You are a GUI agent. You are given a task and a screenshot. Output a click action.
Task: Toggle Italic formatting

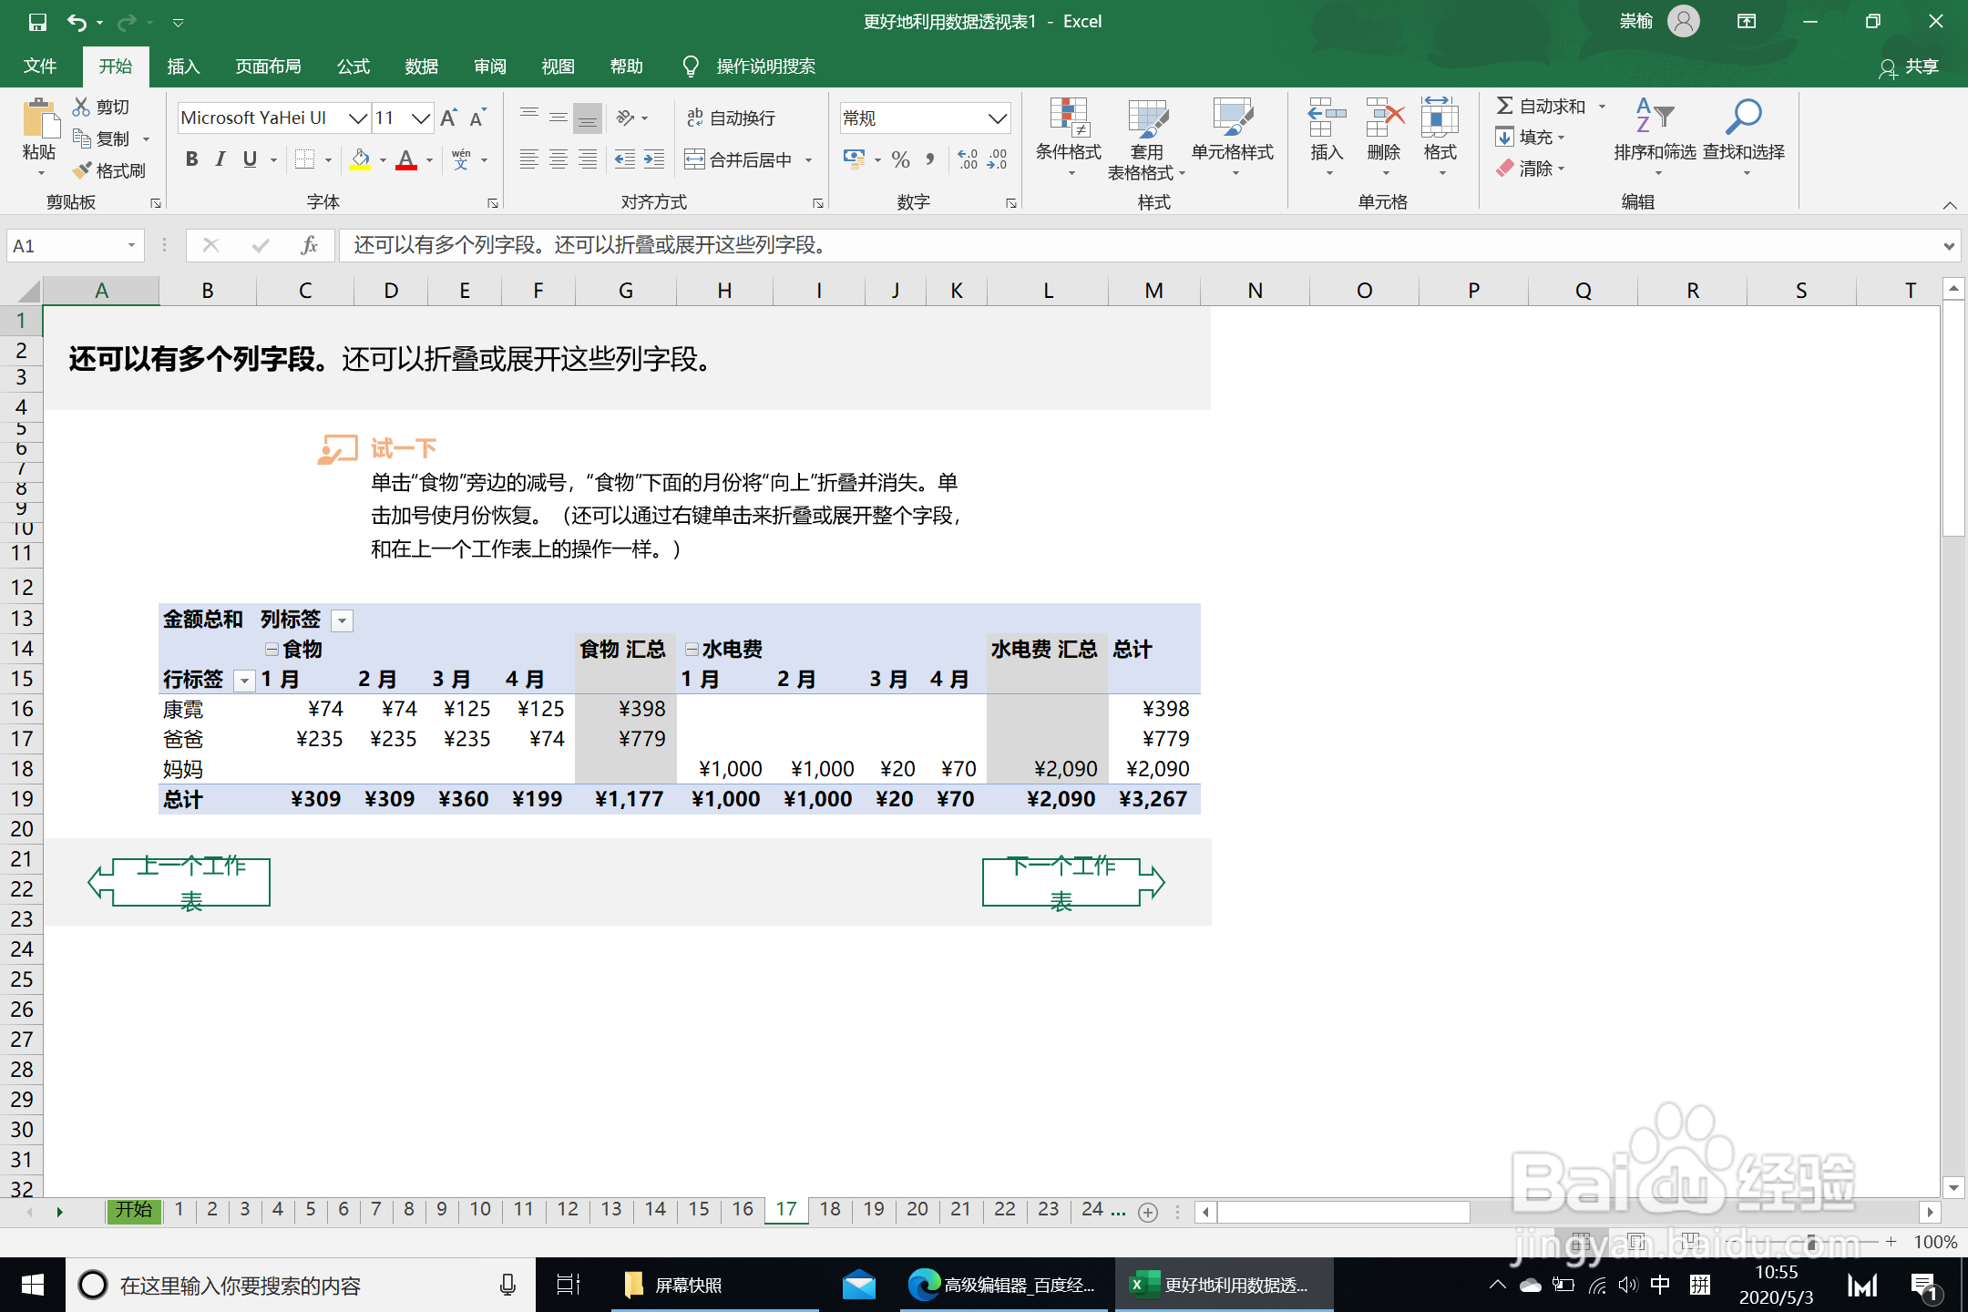220,159
